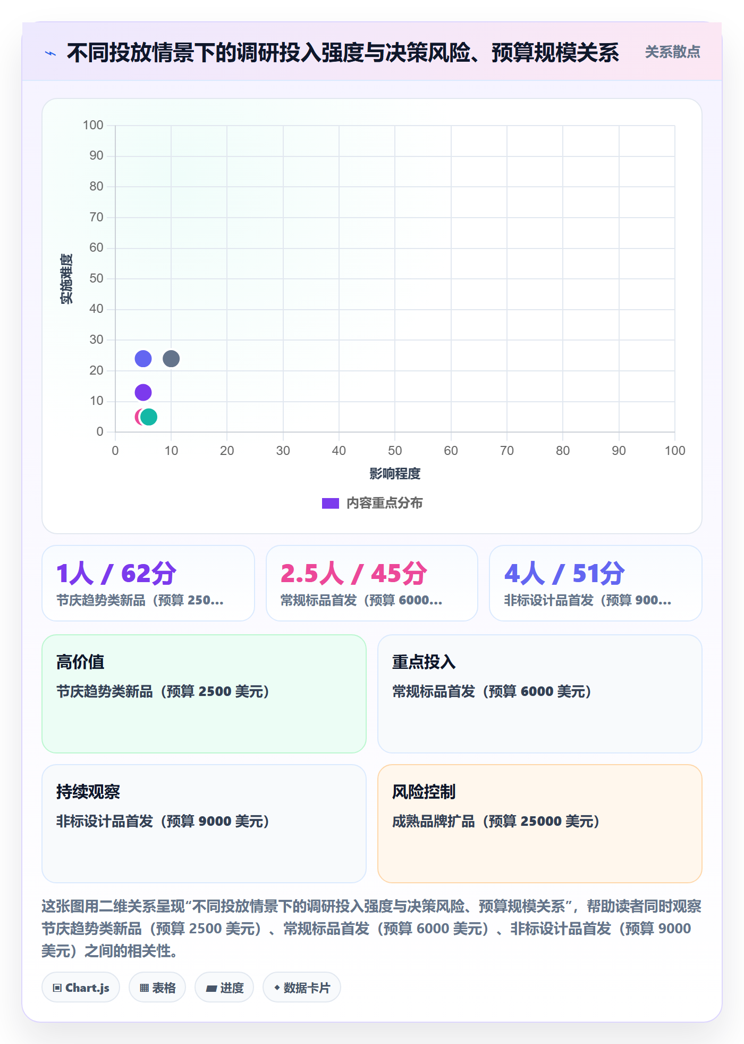744x1044 pixels.
Task: Select the 重点投入 quadrant card
Action: point(540,694)
